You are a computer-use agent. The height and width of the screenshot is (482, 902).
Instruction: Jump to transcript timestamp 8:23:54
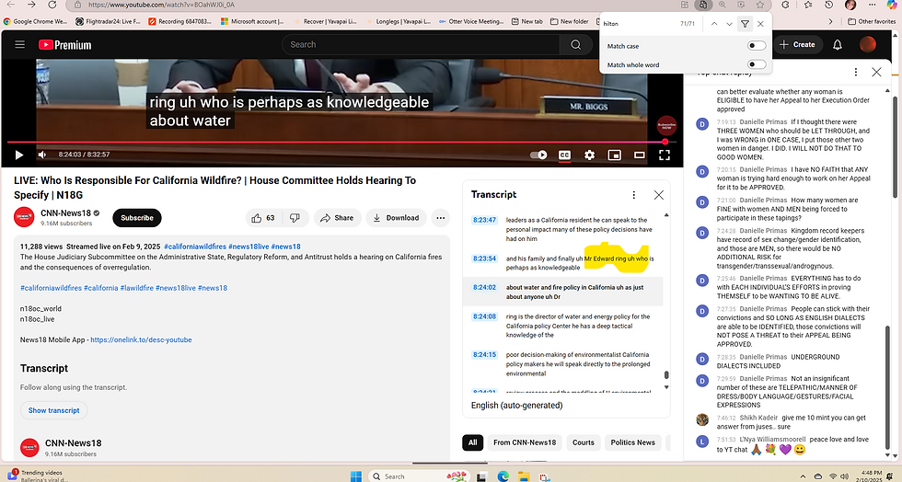point(484,258)
